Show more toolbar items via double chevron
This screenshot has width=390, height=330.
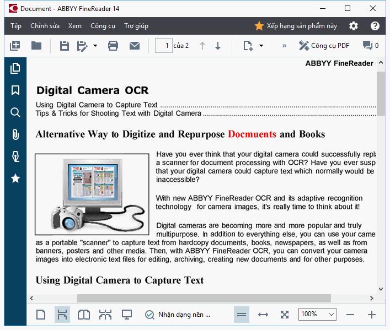coord(284,46)
